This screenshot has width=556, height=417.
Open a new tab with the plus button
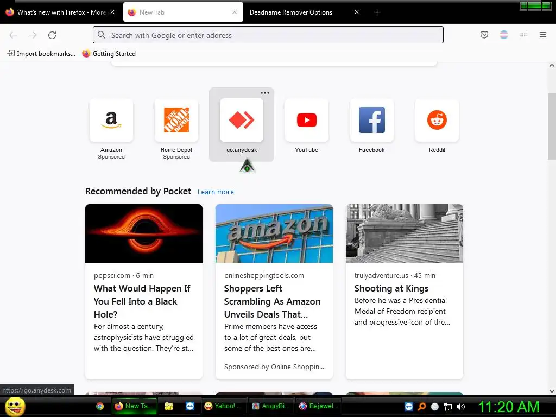pos(377,12)
